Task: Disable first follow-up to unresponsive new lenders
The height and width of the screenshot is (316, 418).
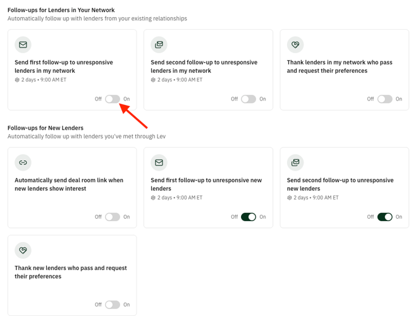Action: point(249,217)
